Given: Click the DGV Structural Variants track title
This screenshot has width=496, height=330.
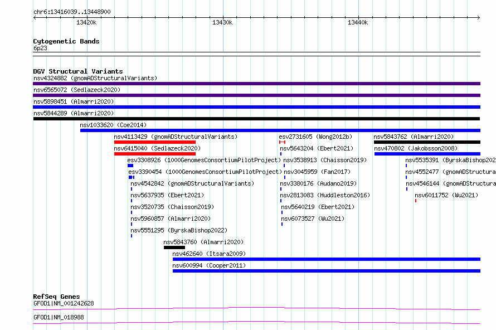Looking at the screenshot, I should coord(78,71).
